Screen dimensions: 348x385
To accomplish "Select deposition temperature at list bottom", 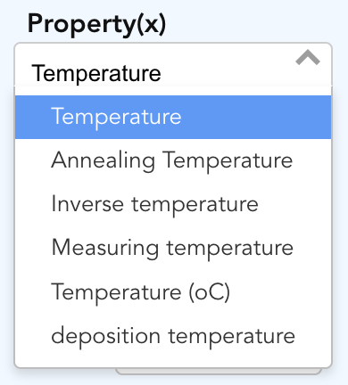I will coord(173,336).
